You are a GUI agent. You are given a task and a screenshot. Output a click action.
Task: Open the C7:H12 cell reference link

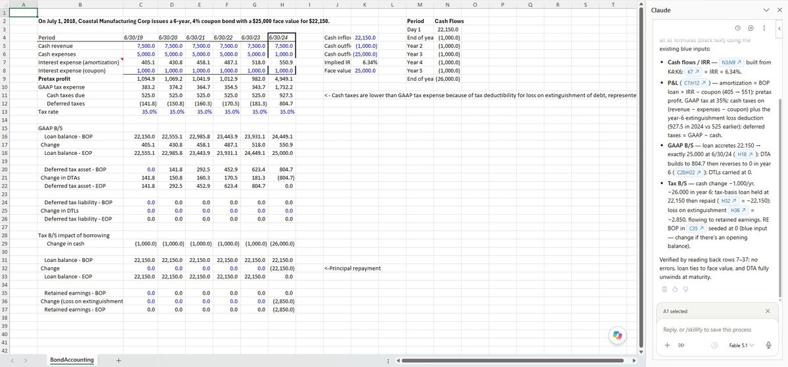[x=693, y=83]
